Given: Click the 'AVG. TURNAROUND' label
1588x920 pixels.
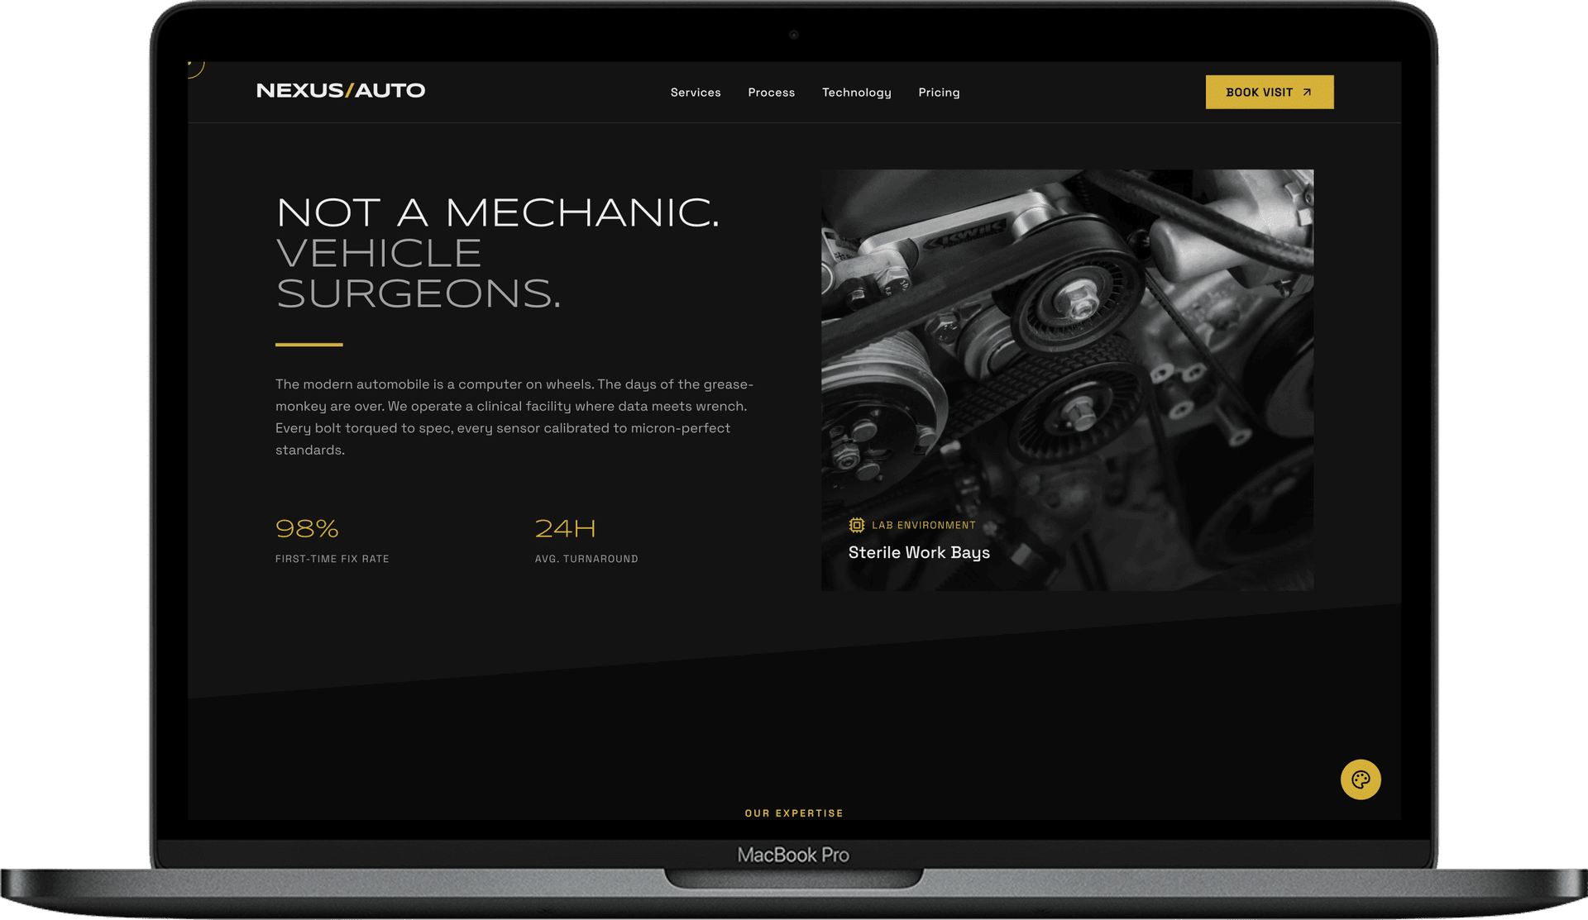Looking at the screenshot, I should click(586, 559).
